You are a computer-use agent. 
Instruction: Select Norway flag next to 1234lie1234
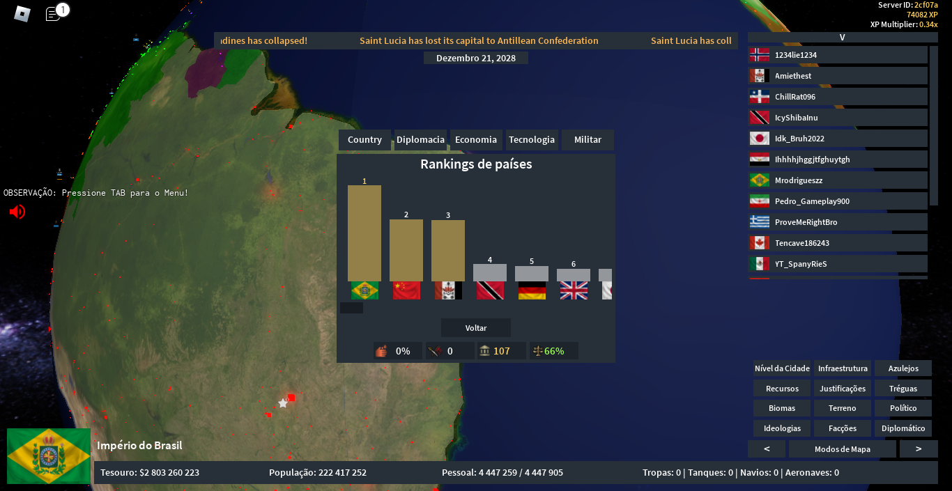tap(759, 55)
